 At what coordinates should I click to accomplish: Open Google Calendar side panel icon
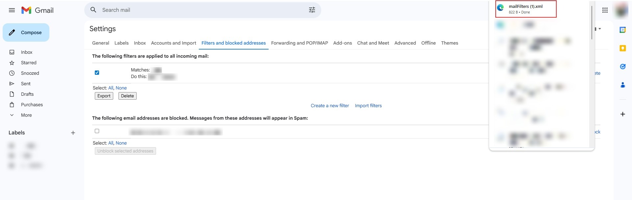click(x=622, y=30)
